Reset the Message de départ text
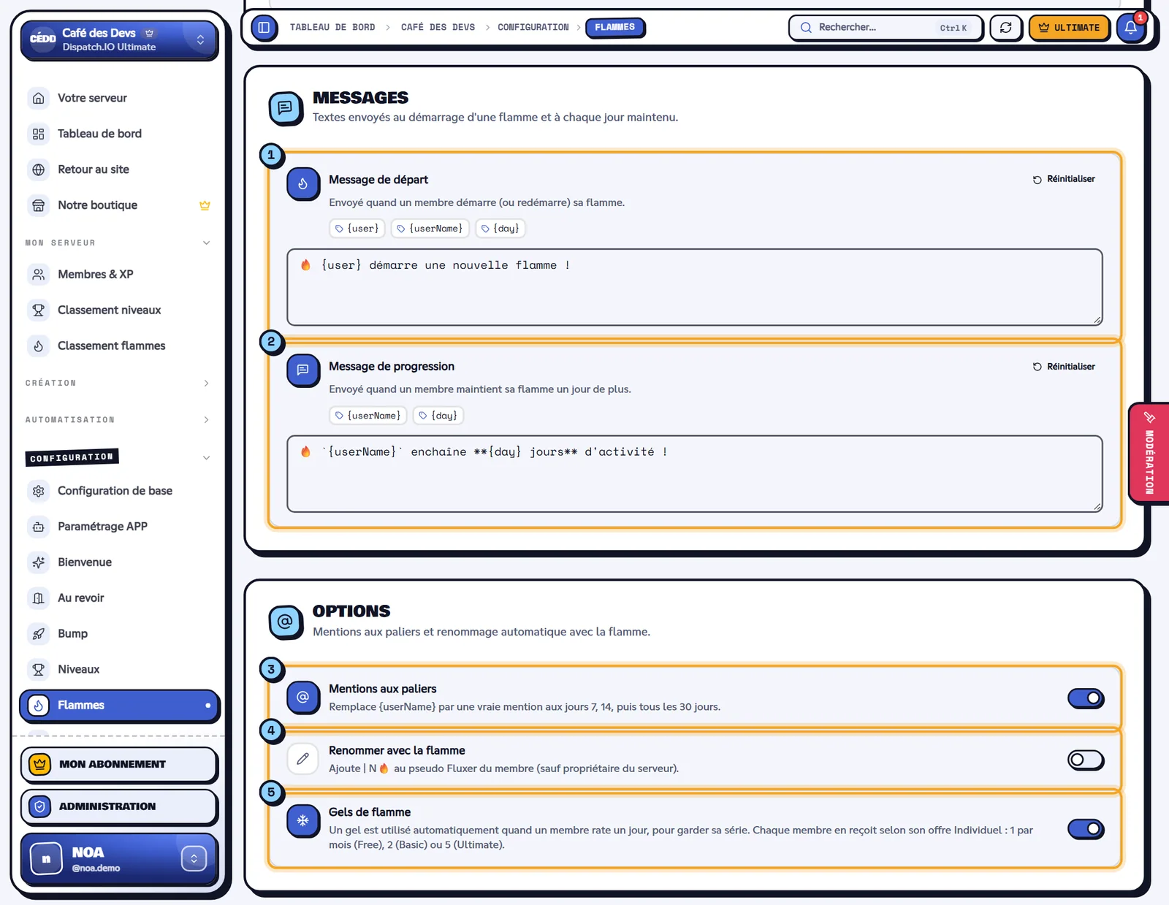 click(x=1064, y=179)
